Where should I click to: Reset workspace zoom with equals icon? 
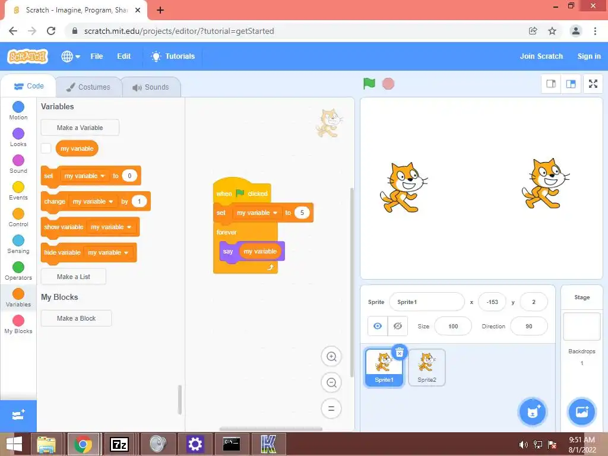click(331, 408)
